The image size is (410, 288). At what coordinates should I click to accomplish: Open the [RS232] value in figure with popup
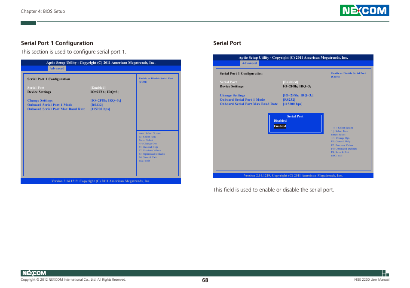289,99
